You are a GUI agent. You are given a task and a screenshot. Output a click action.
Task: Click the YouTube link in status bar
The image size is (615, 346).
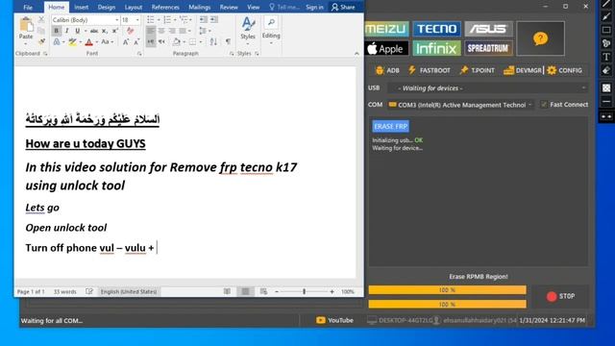coord(334,320)
